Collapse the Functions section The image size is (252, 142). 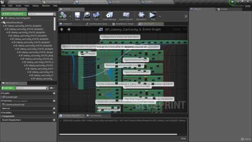tap(2, 101)
